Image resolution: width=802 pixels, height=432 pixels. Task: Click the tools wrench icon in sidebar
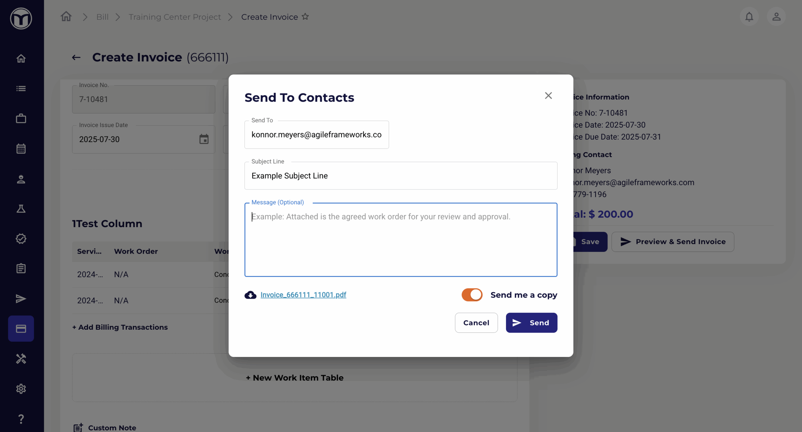point(21,359)
